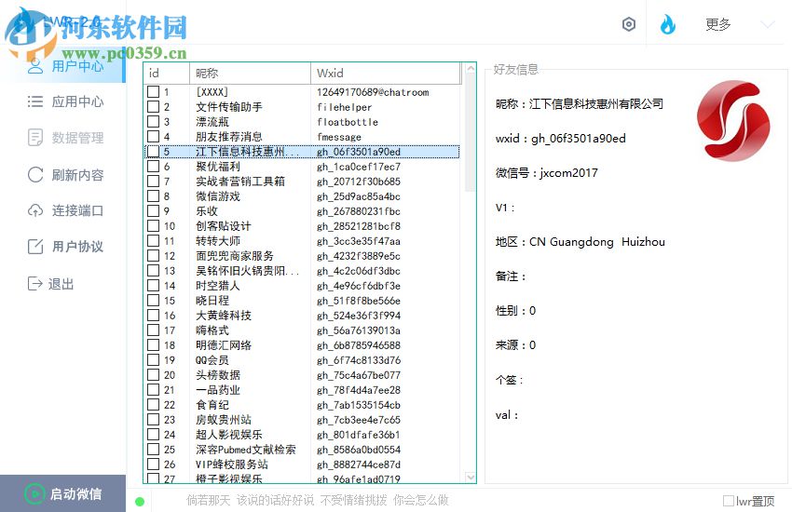Viewport: 792px width, 512px height.
Task: Click the blue flame icon
Action: 668,24
